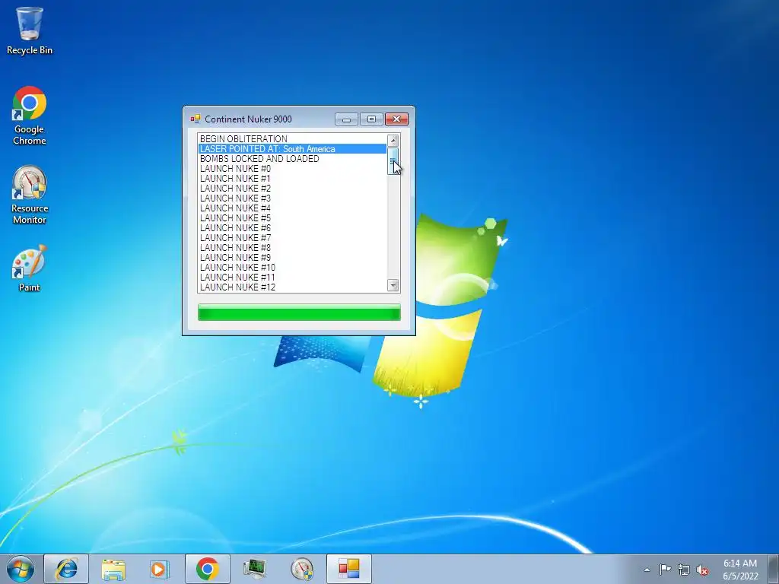Select the LAUNCH NUKE #3 row
The height and width of the screenshot is (584, 779).
click(292, 198)
